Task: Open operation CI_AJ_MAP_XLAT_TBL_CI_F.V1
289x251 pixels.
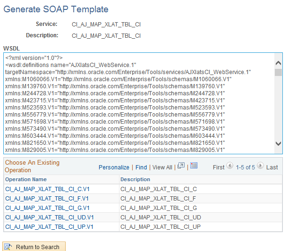Action: 47,198
